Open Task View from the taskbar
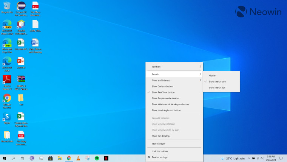Image resolution: width=287 pixels, height=162 pixels. coord(22,158)
